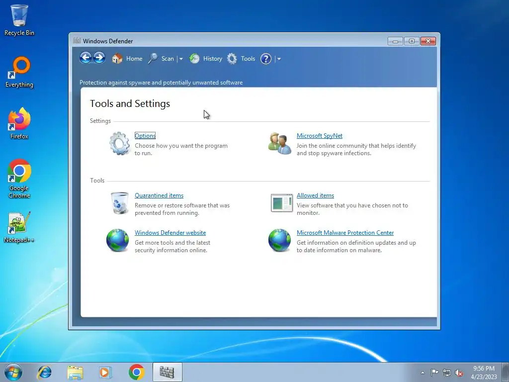The height and width of the screenshot is (382, 509).
Task: Open Tools via the gear icon
Action: pos(232,59)
